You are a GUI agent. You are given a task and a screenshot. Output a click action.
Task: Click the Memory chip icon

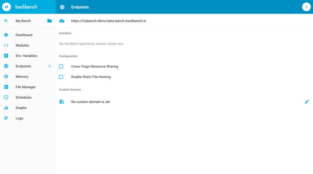pos(6,76)
